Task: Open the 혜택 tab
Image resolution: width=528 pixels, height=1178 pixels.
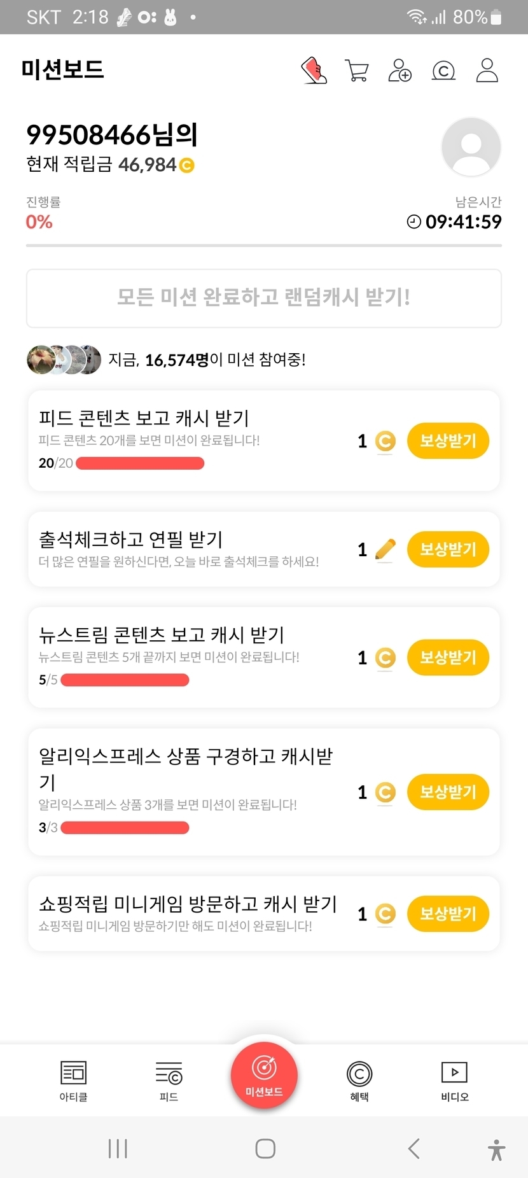Action: (359, 1081)
